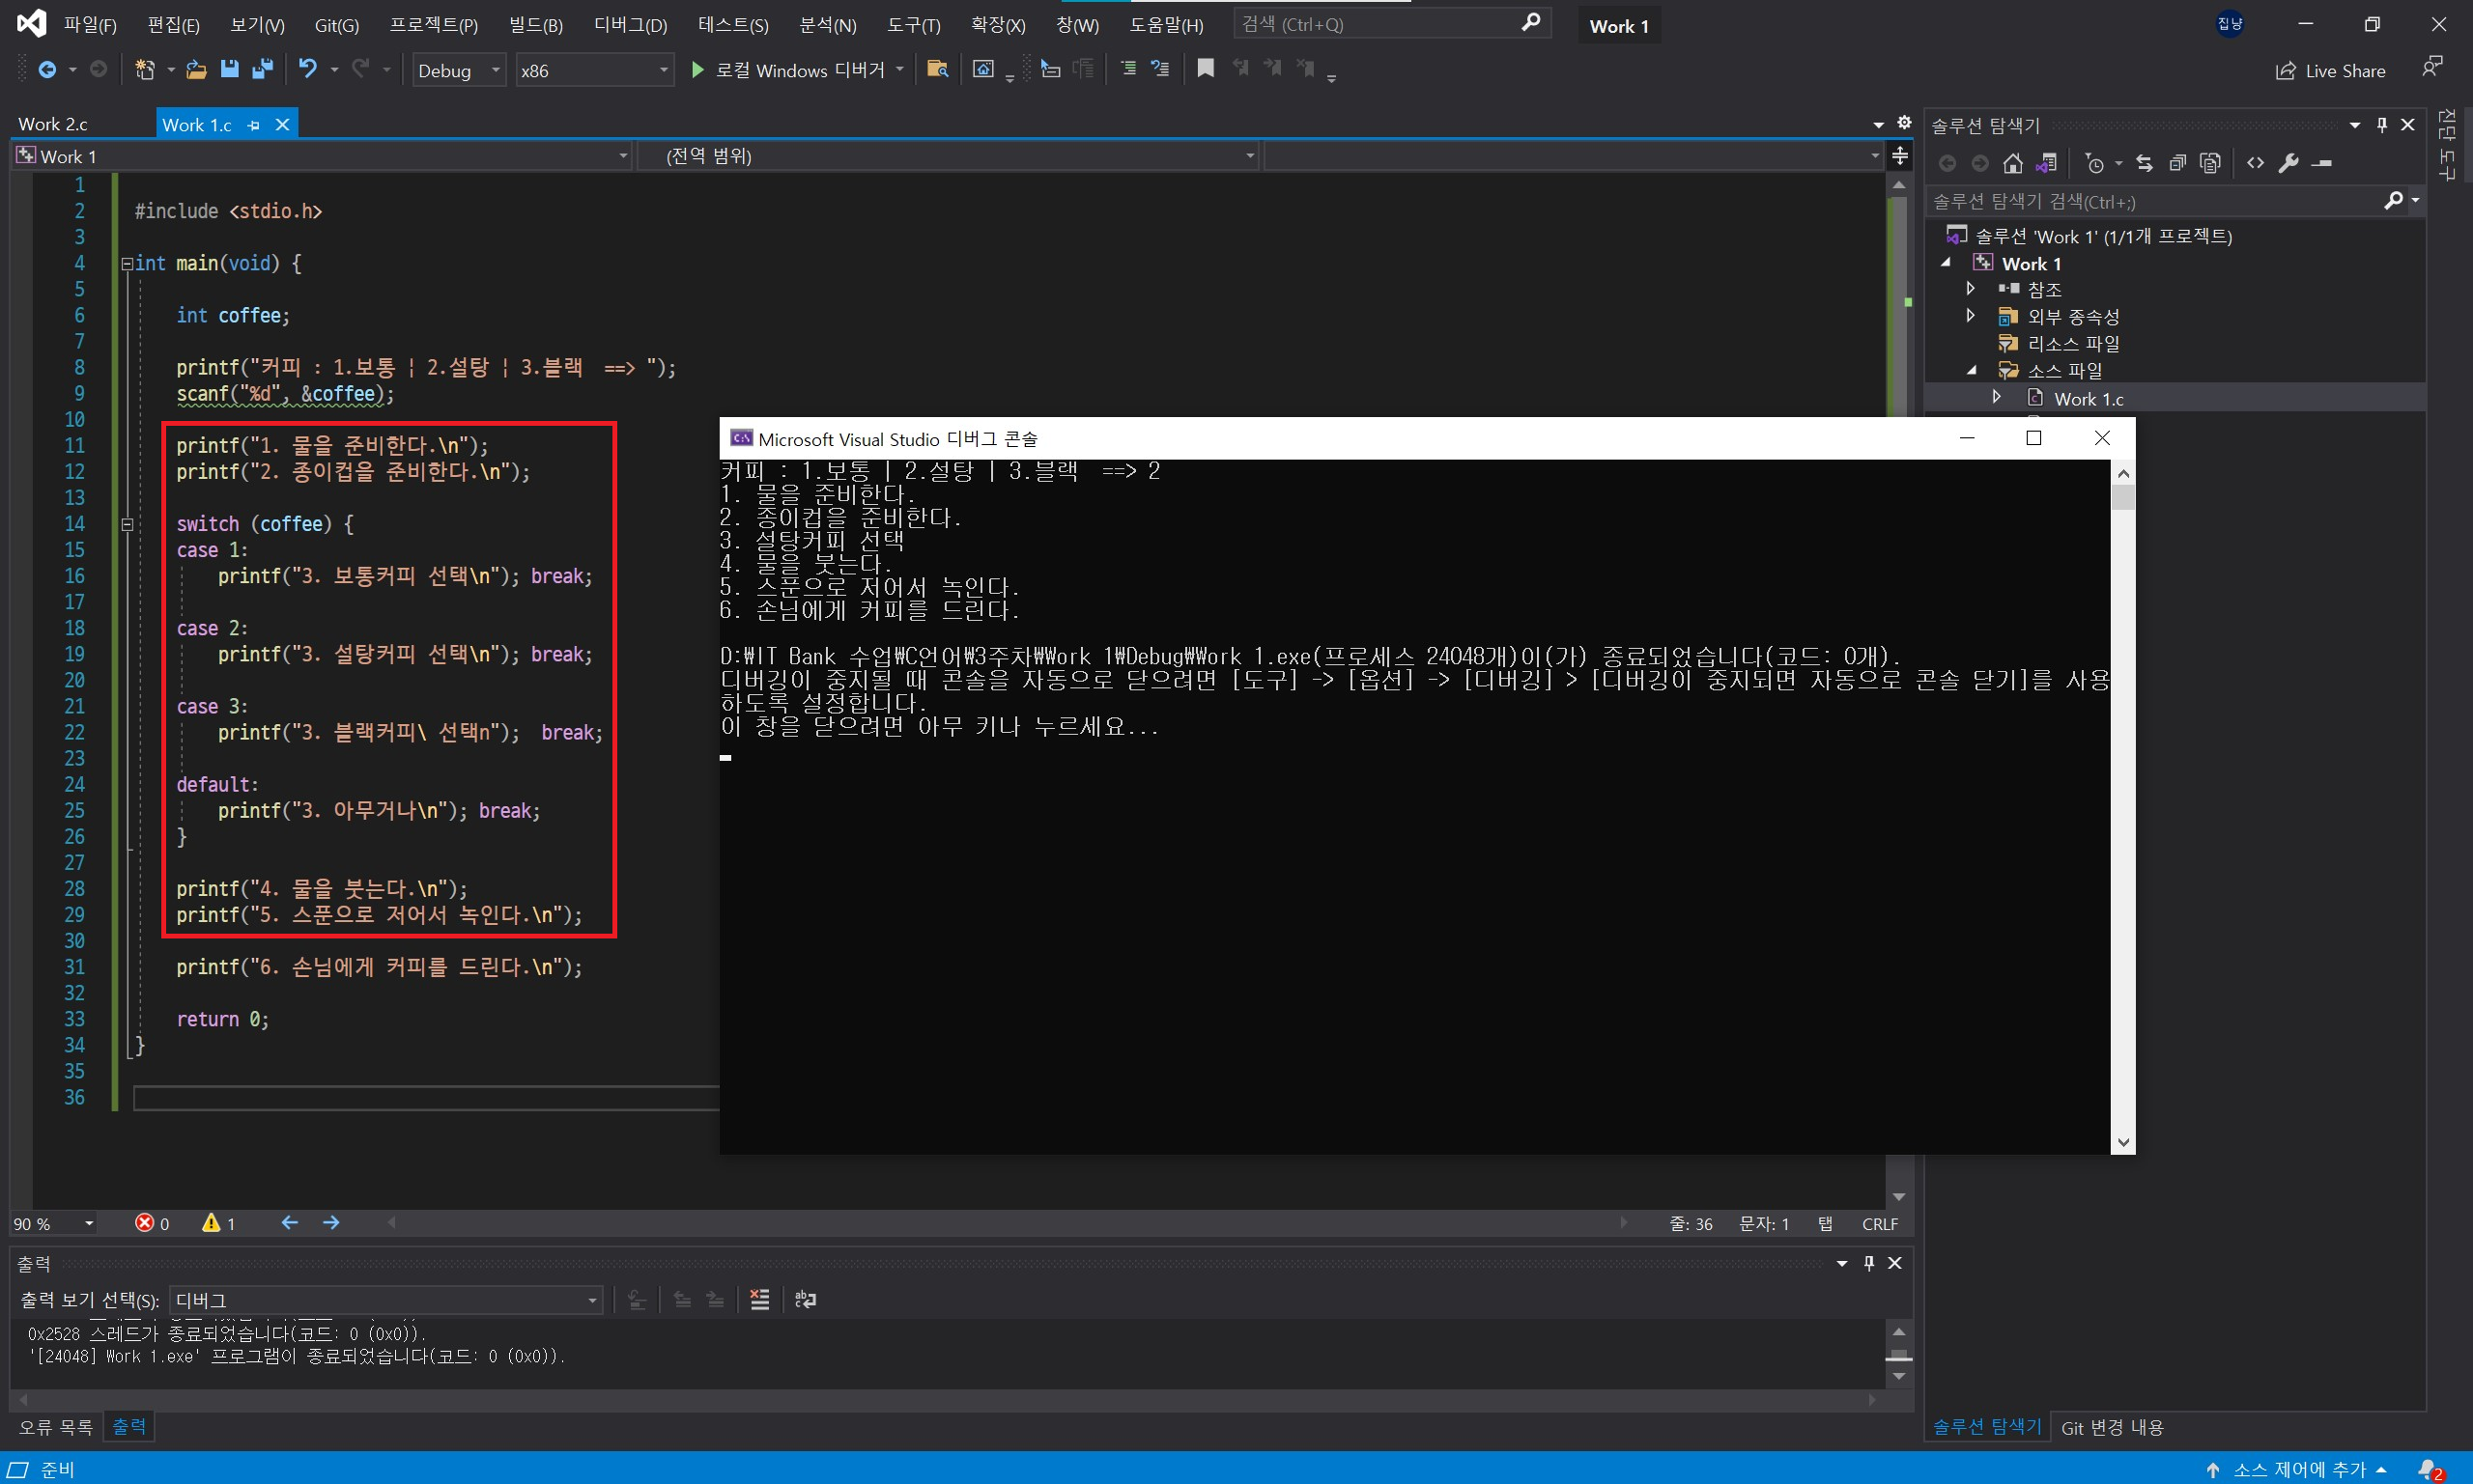2473x1484 pixels.
Task: Toggle word wrap icon in Output panel
Action: [806, 1299]
